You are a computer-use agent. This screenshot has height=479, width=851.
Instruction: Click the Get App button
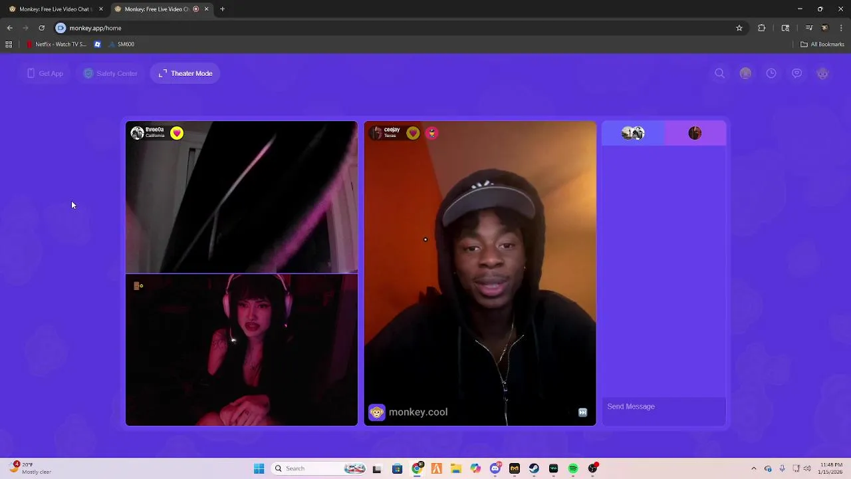click(x=45, y=73)
